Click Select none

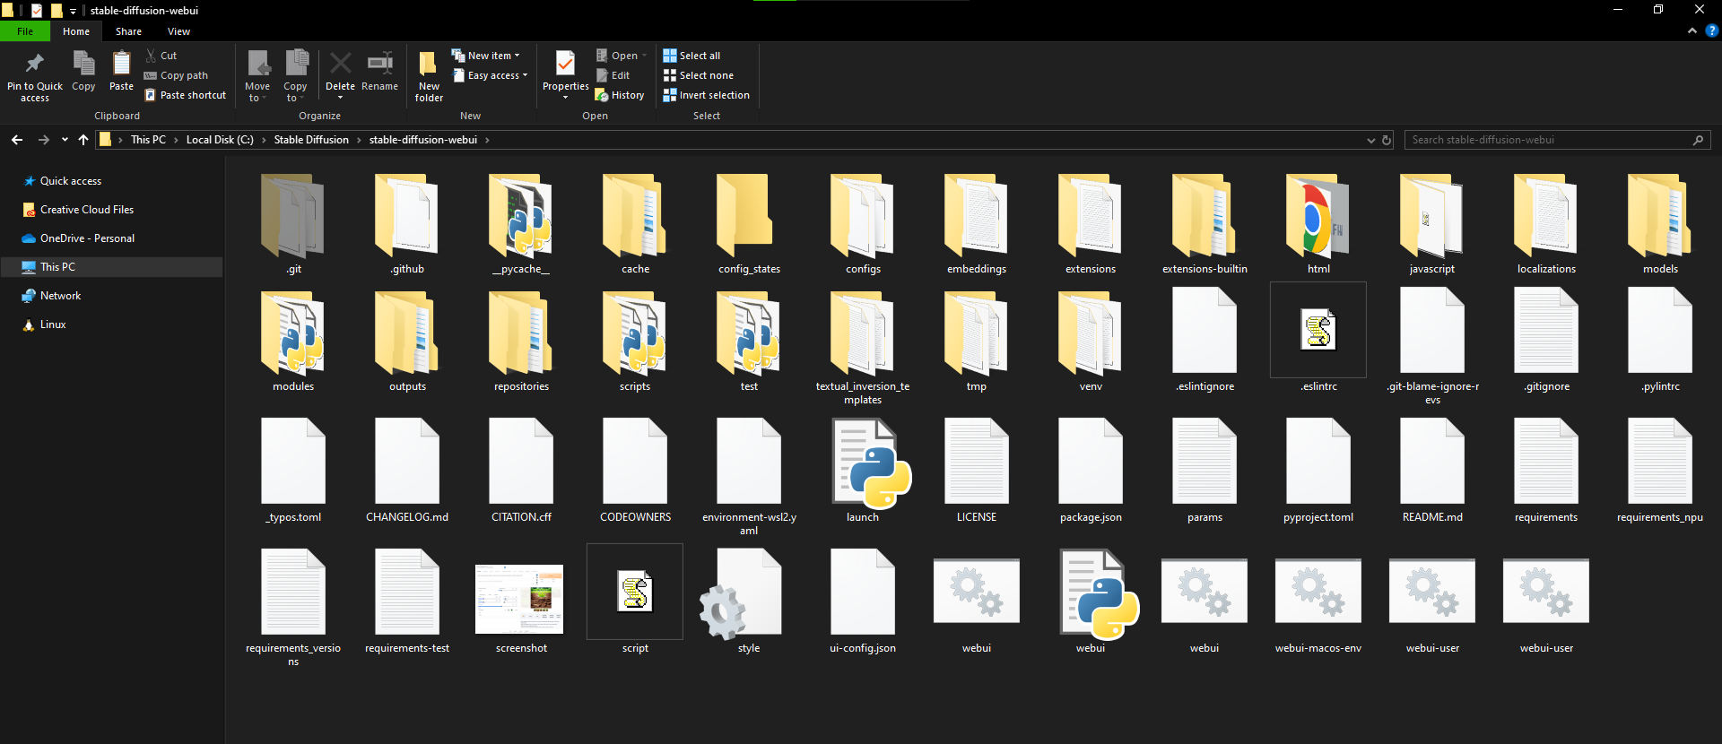click(698, 75)
